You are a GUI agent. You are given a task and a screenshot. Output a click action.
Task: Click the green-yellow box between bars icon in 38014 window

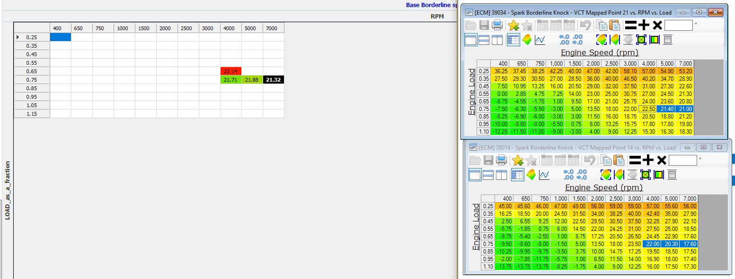click(x=659, y=175)
